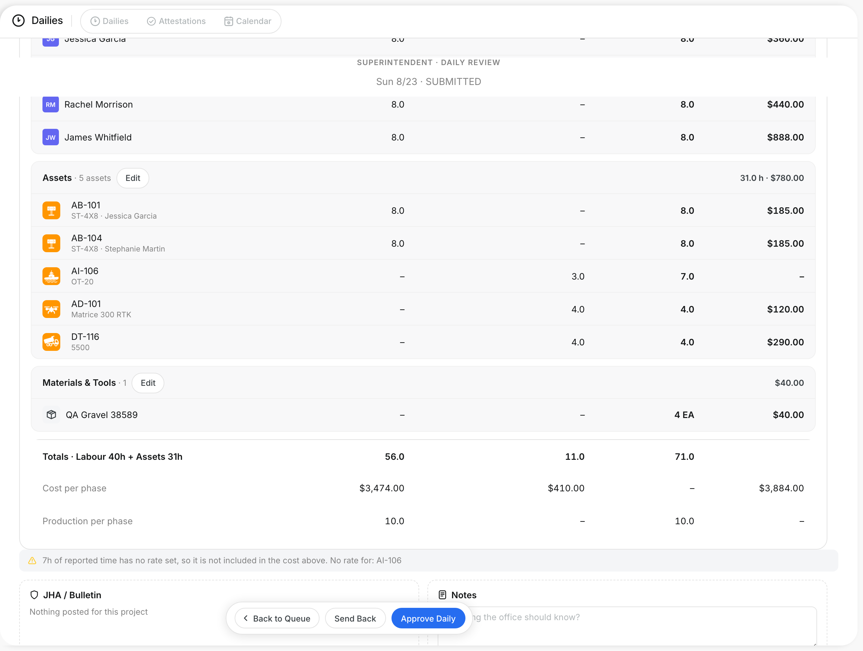The width and height of the screenshot is (863, 651).
Task: Click into the Notes text field
Action: click(627, 626)
